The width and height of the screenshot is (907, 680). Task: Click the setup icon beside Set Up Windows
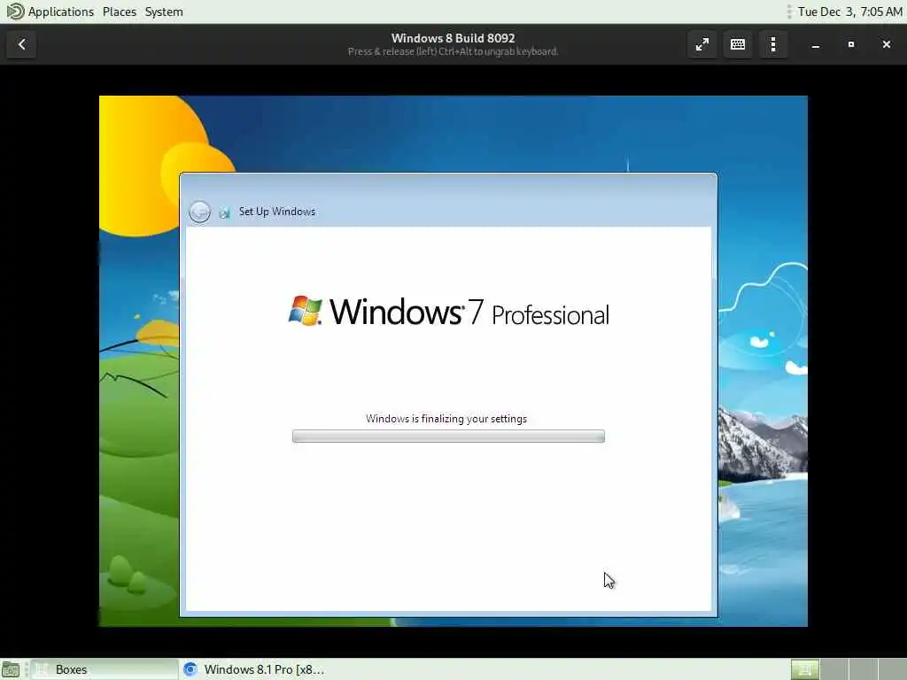224,212
